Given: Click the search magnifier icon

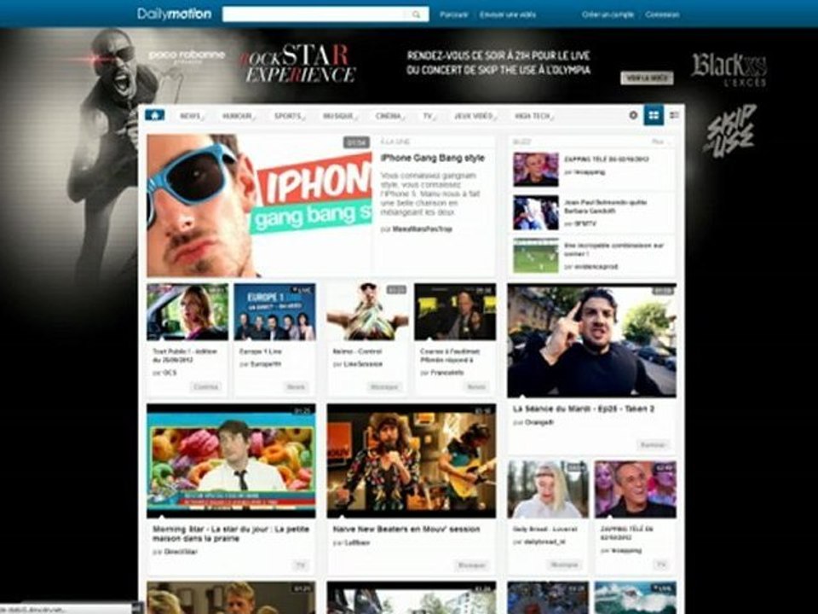Looking at the screenshot, I should pyautogui.click(x=417, y=14).
